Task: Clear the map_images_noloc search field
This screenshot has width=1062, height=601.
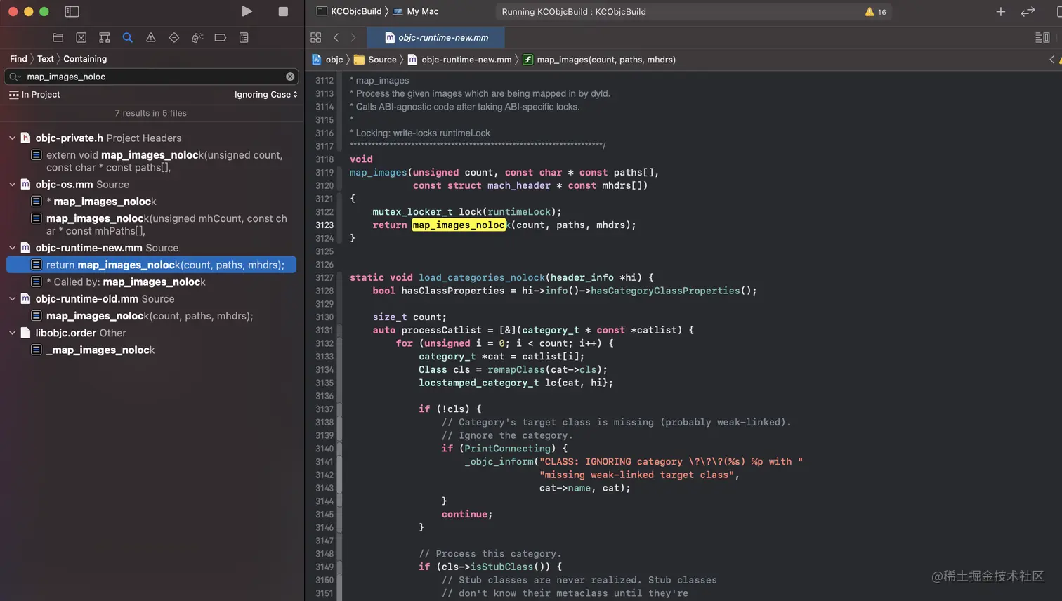Action: click(290, 77)
